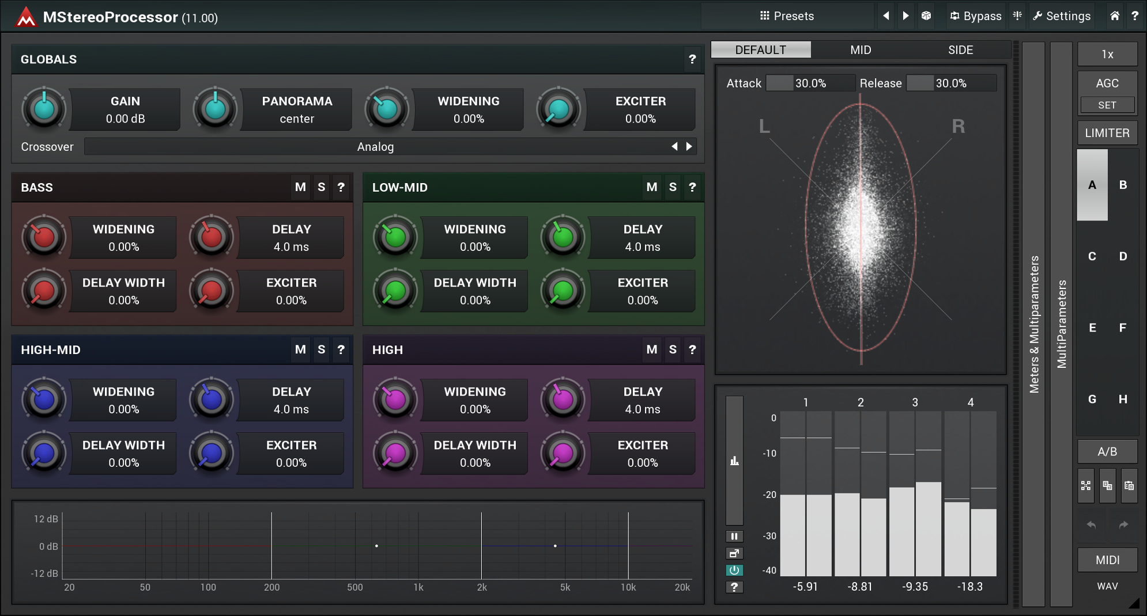Solo the High-Mid band

(321, 349)
